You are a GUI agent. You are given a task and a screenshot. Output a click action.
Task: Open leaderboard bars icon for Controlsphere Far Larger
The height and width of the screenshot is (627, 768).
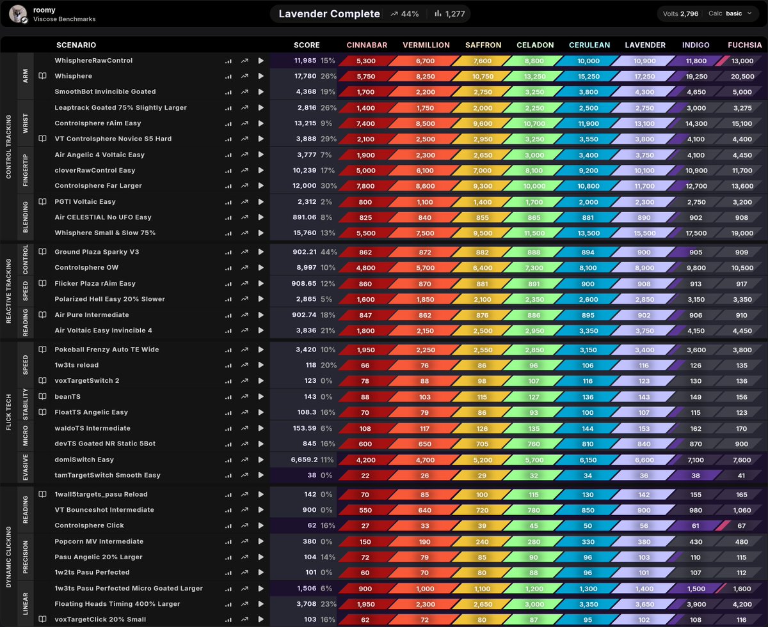(228, 186)
